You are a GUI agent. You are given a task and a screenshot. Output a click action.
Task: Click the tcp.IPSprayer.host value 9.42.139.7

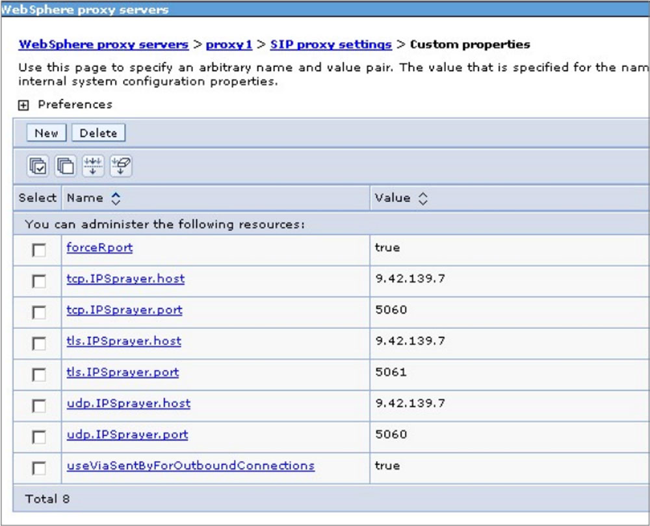(x=410, y=278)
